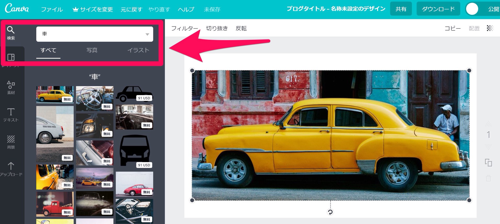Viewport: 500px width, 224px height.
Task: Click the design title ブログタイトル
Action: pyautogui.click(x=336, y=9)
